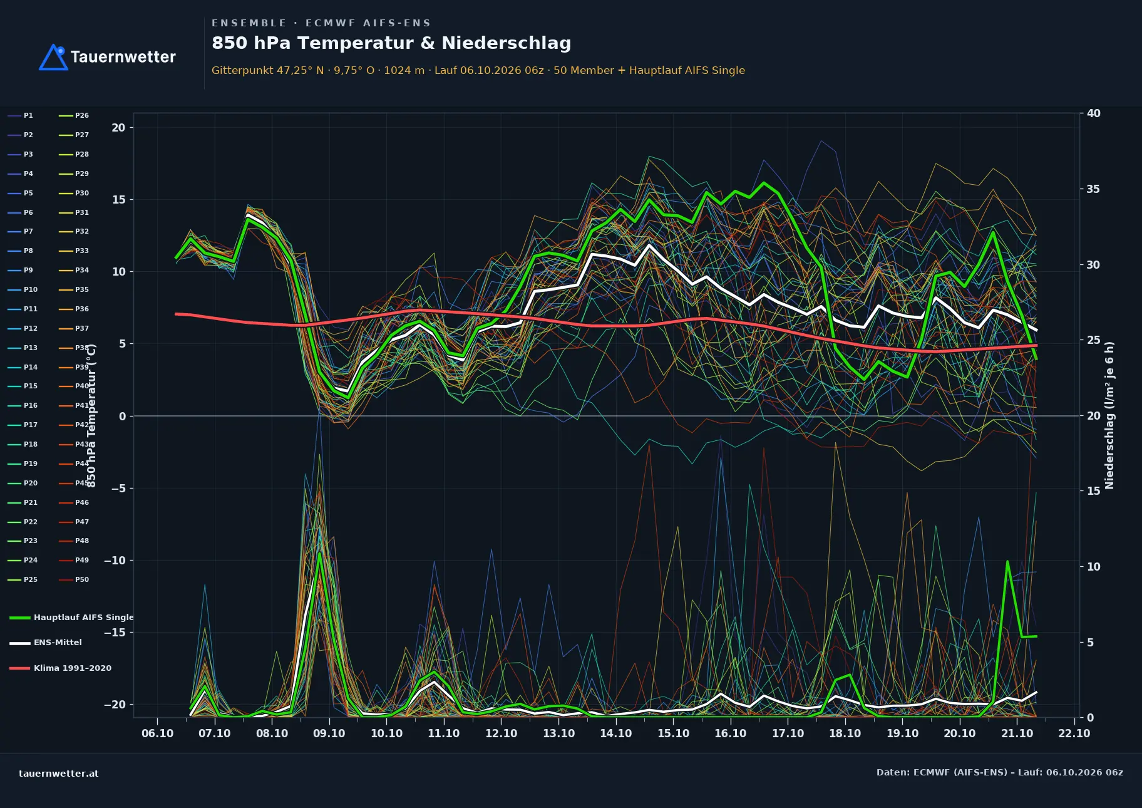Click the "Daten: ECMWF (AIFS-ENS)" footer credit

pyautogui.click(x=1000, y=772)
